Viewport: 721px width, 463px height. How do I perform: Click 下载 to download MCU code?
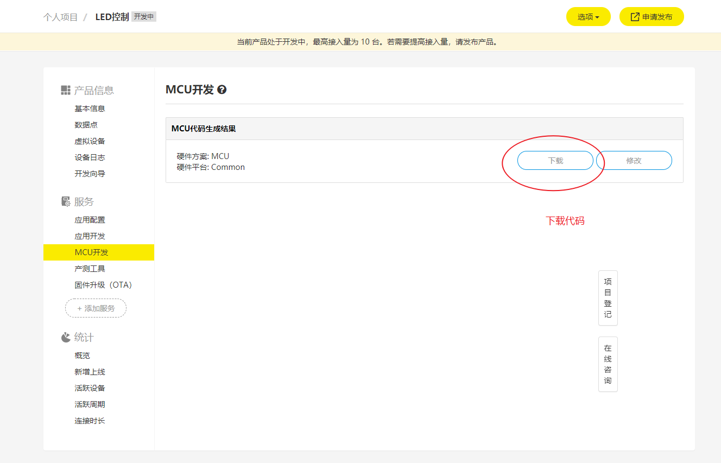click(x=555, y=160)
